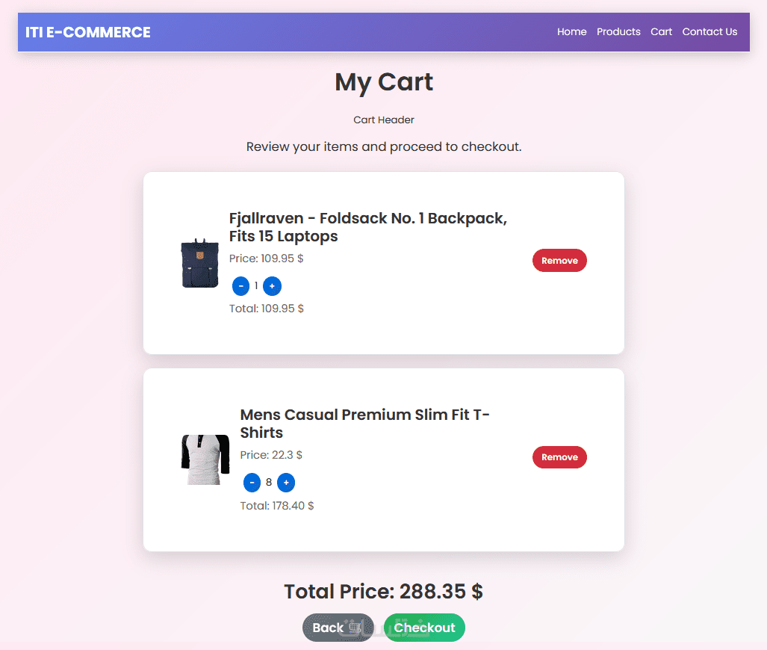Click the Mens Casual T-shirt image
This screenshot has width=767, height=650.
click(205, 459)
